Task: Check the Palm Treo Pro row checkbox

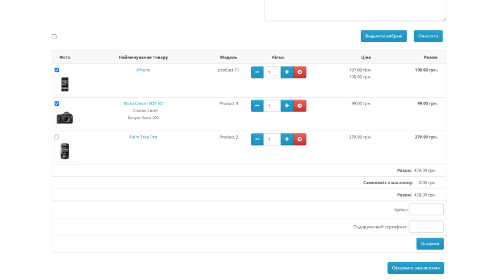Action: (x=57, y=137)
